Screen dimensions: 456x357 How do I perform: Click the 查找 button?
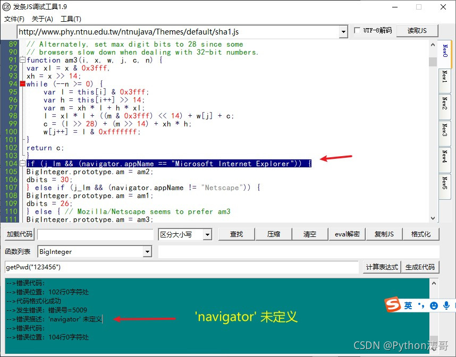tap(237, 234)
